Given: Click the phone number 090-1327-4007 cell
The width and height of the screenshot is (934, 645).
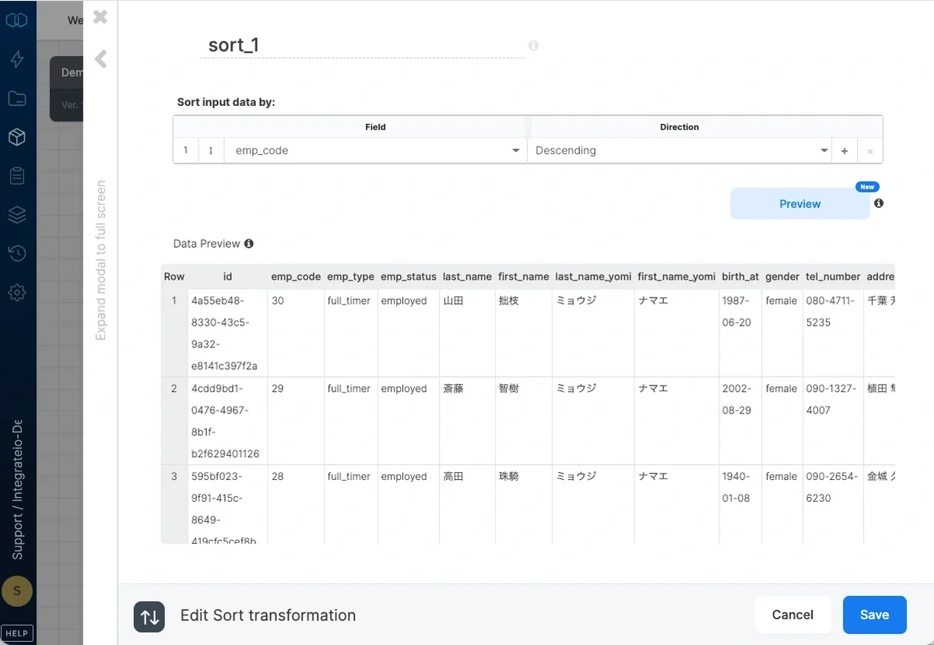Looking at the screenshot, I should pyautogui.click(x=833, y=421).
